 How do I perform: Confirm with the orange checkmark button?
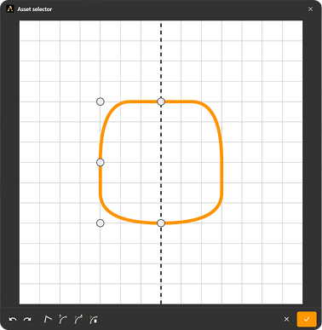(x=307, y=319)
